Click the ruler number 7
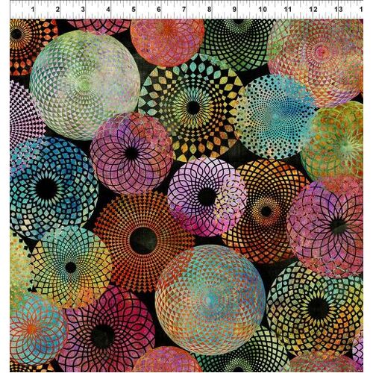373x373 pixels. click(184, 10)
